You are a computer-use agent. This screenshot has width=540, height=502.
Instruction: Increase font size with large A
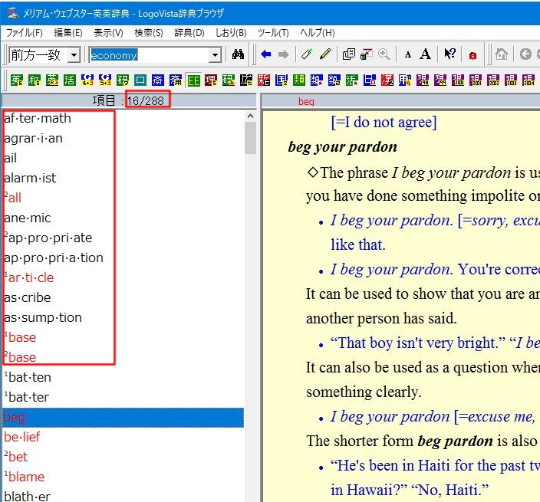tap(425, 54)
